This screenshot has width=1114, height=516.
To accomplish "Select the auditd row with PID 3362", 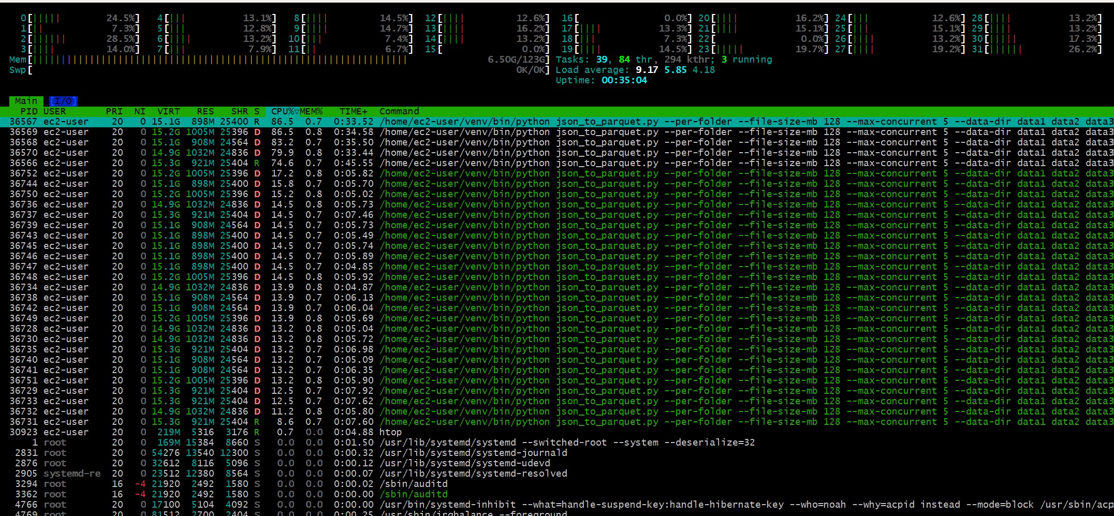I will tap(557, 494).
